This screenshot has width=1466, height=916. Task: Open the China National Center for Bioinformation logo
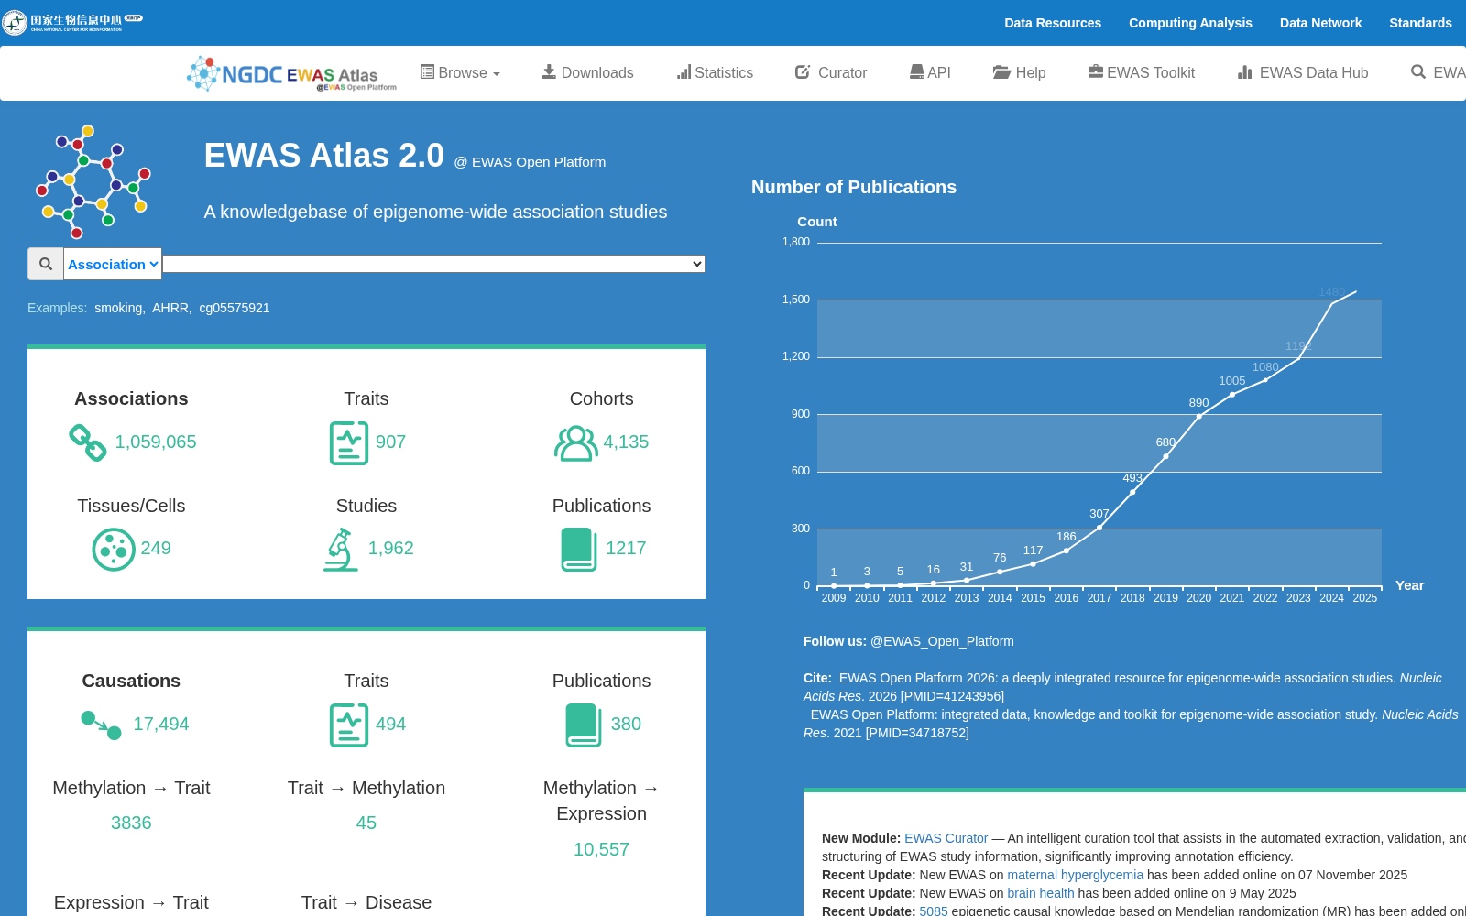[x=72, y=21]
